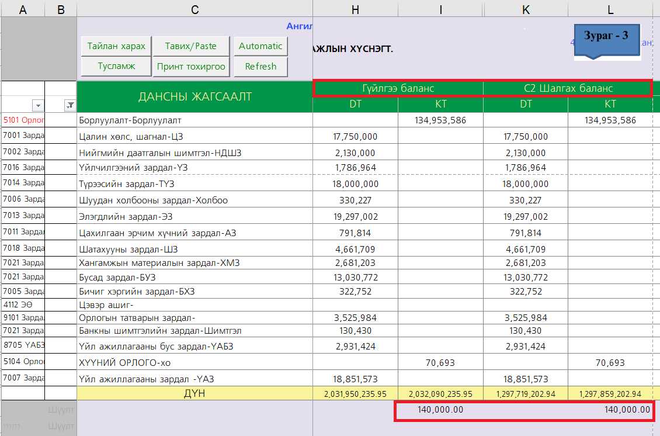
Task: Click the Борлуулалт-Борлуулалт account row cell
Action: point(194,120)
